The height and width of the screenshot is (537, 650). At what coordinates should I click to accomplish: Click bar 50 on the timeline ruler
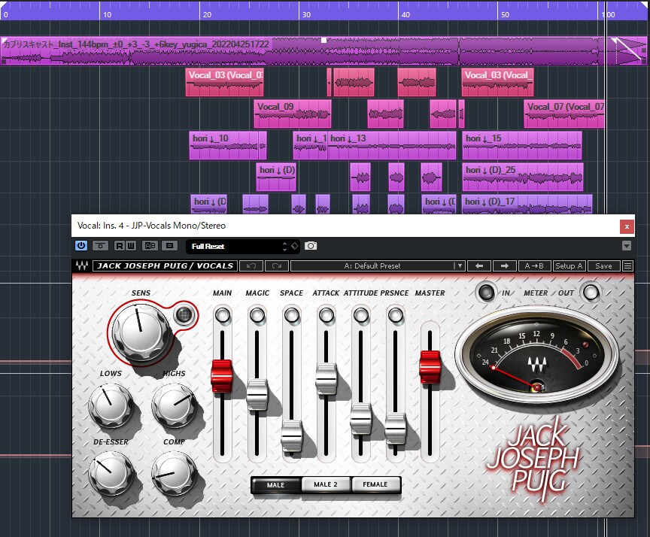point(505,14)
